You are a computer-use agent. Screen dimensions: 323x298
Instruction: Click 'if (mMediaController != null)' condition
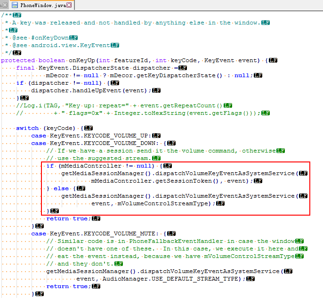[x=100, y=166]
